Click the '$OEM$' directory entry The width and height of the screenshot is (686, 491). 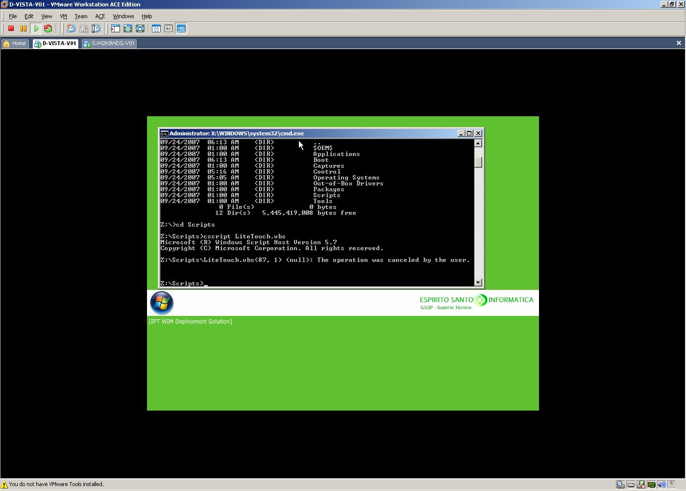click(323, 148)
